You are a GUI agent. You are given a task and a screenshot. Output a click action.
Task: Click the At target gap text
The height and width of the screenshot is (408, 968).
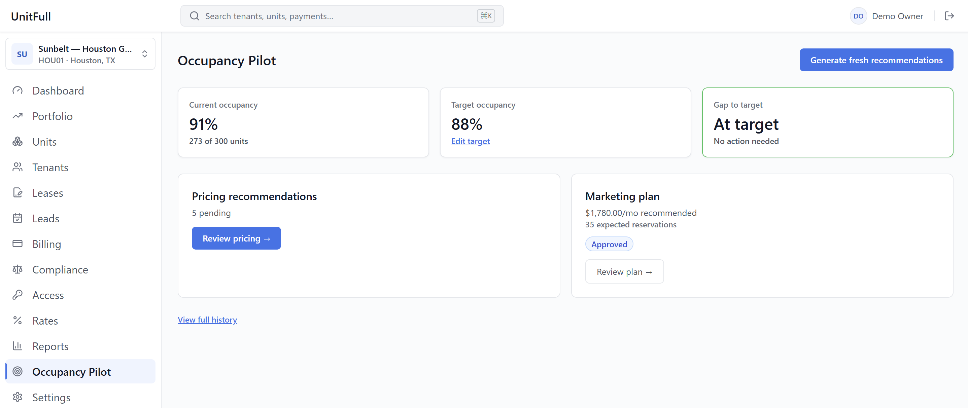[x=746, y=124]
